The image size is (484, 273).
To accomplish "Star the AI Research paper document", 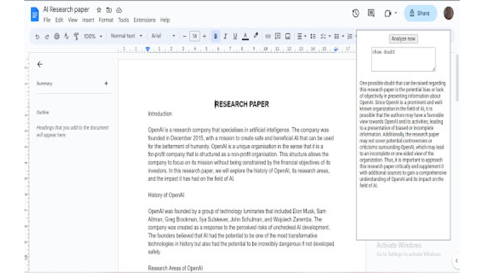I will (x=99, y=10).
